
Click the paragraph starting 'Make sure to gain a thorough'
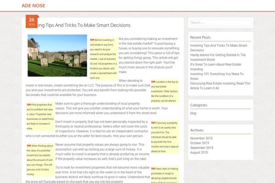[x=111, y=108]
